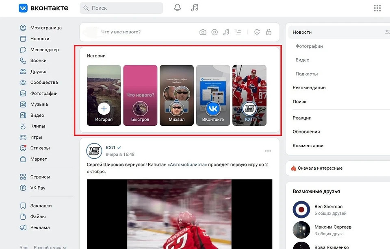The width and height of the screenshot is (390, 249).
Task: Open the article editor icon in composer
Action: coord(238,32)
